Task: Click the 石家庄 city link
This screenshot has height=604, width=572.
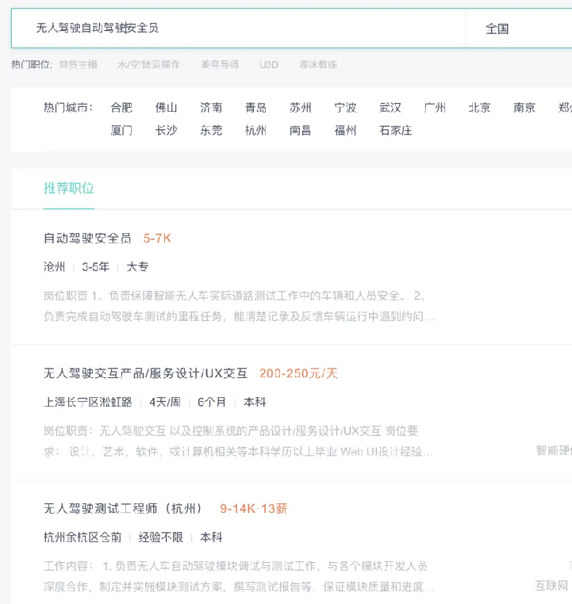Action: (396, 130)
